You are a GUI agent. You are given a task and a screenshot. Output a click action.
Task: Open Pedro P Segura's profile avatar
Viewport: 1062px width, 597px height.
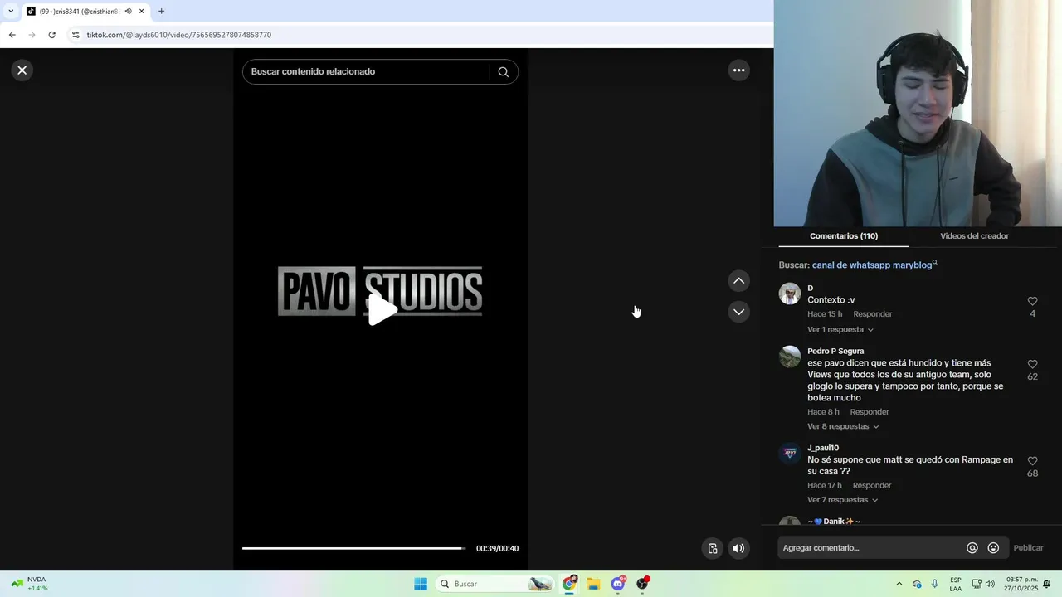point(790,357)
